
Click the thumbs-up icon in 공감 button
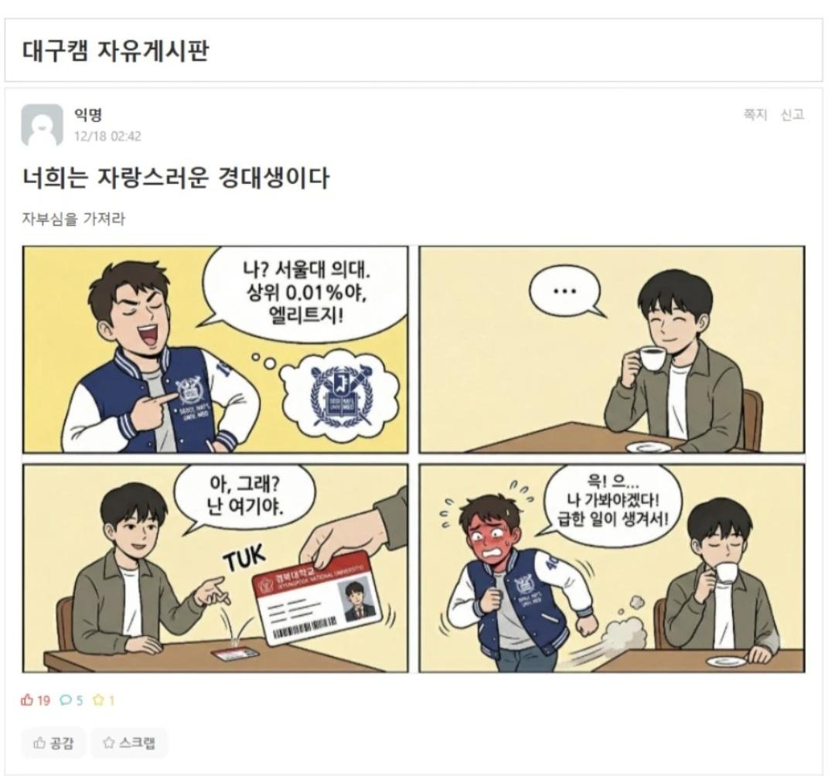[39, 743]
